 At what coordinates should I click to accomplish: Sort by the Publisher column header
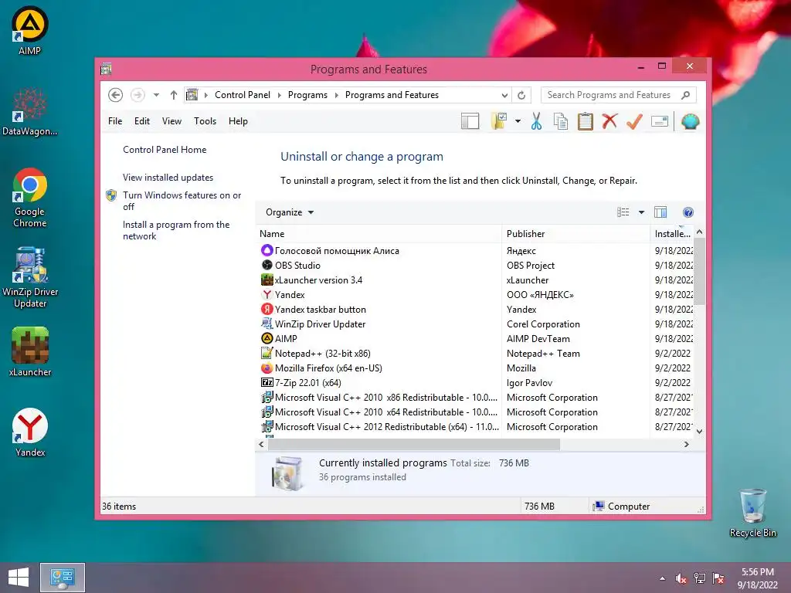(x=576, y=233)
